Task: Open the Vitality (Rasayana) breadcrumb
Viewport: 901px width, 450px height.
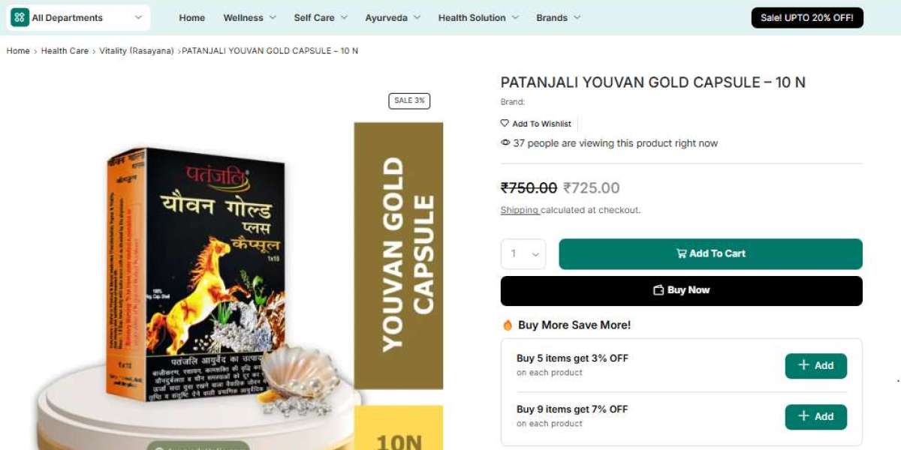Action: [137, 51]
